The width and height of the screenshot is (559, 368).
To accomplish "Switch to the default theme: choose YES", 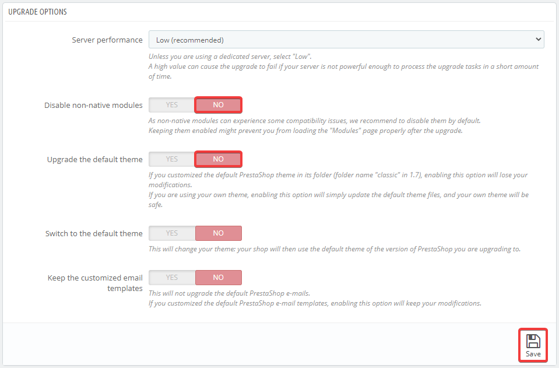I will [172, 233].
